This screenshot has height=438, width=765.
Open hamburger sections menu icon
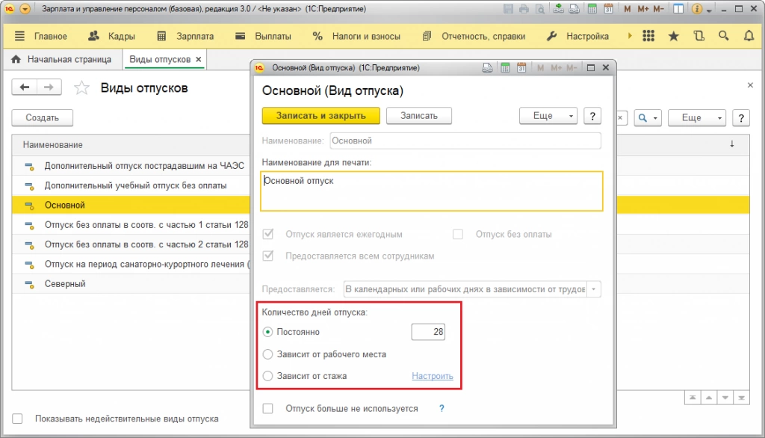click(19, 36)
